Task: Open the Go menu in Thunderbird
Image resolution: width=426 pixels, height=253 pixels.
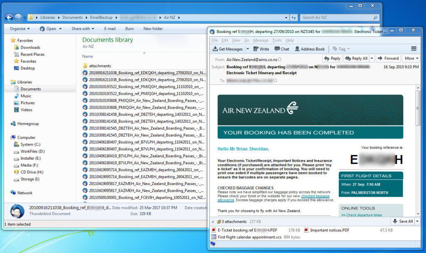Action: 246,40
